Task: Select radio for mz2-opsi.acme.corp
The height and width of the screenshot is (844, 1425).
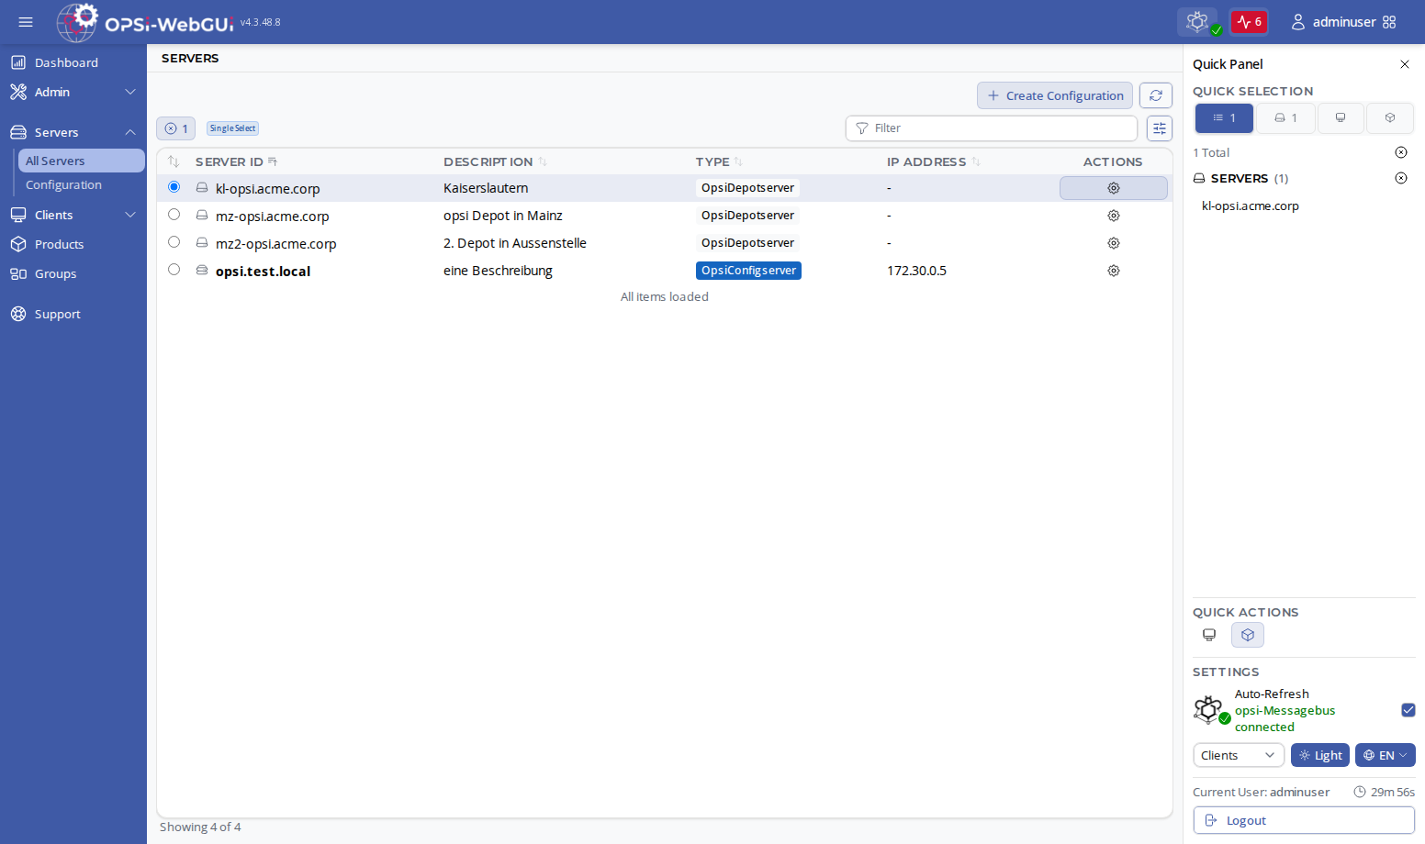Action: (x=174, y=242)
